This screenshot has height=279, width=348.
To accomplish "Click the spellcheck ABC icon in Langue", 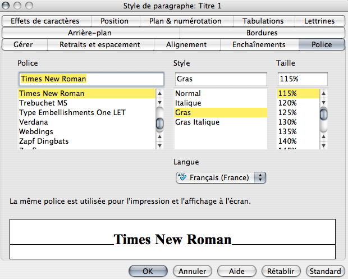I will click(x=182, y=177).
